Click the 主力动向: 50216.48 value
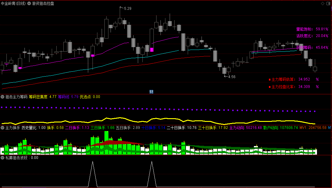Viewport: 332px width, 188px height. [x=246, y=128]
